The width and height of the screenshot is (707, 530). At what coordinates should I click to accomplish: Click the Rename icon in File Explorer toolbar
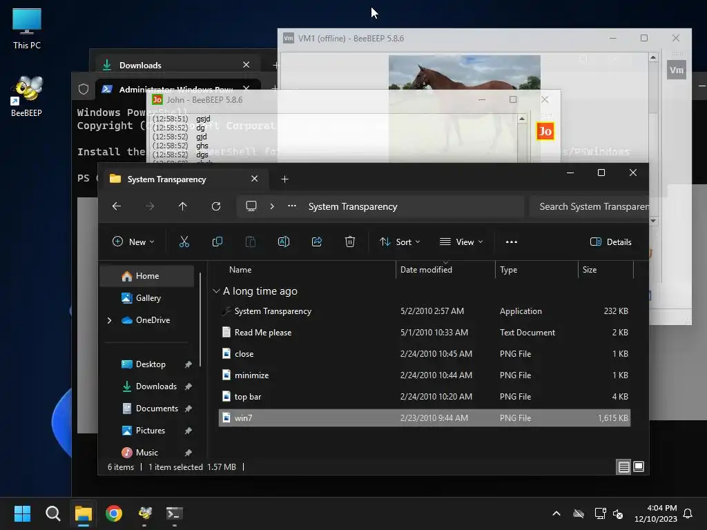[284, 242]
